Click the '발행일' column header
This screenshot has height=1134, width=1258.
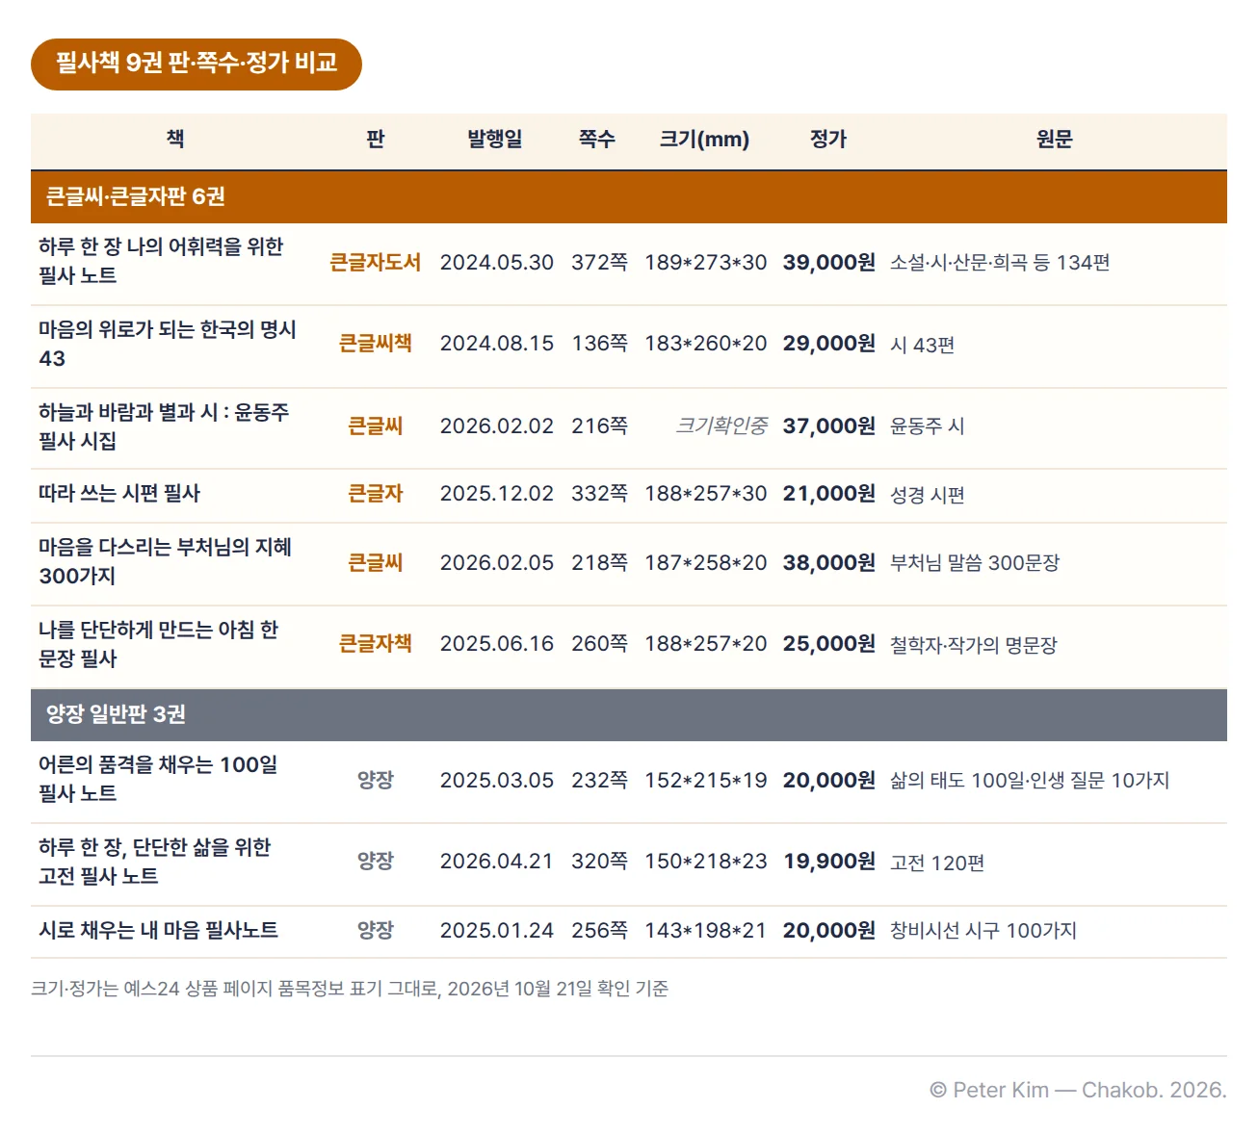[495, 139]
